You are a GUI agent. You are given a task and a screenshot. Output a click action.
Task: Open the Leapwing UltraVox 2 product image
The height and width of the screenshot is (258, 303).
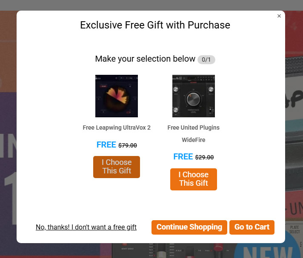[117, 96]
